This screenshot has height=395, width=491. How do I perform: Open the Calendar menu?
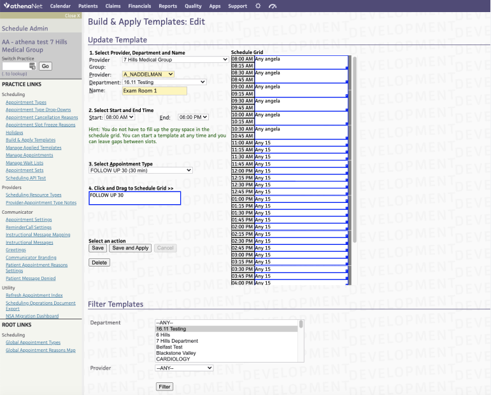(60, 6)
